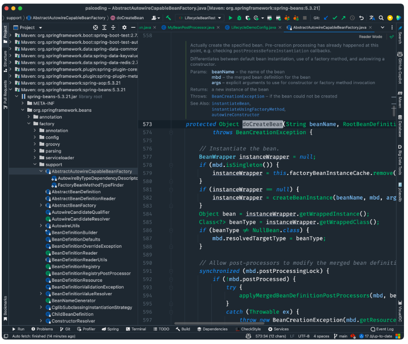Open the Big Data Tools panel
408x344 pixels.
click(x=400, y=160)
